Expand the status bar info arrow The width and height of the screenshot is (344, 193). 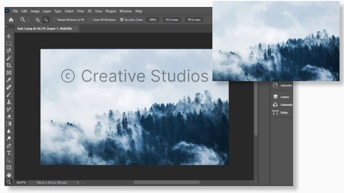click(x=77, y=183)
